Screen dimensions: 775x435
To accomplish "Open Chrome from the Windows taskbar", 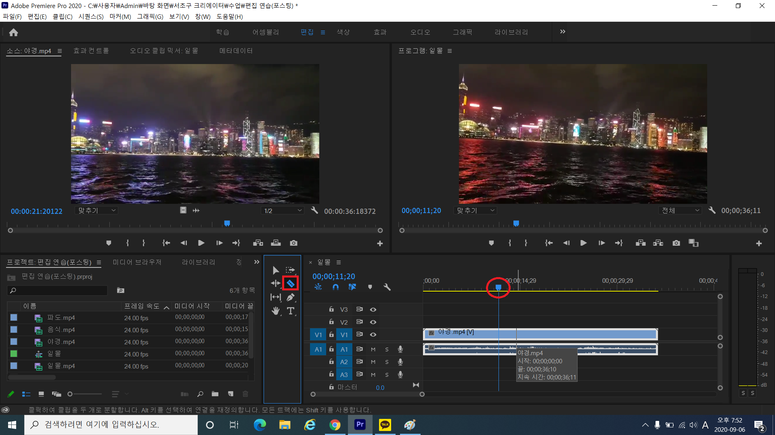I will click(335, 425).
